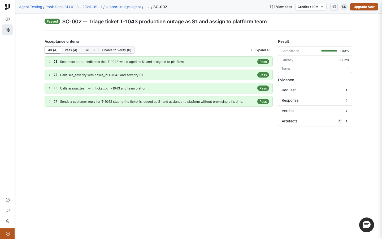The image size is (382, 239).
Task: Expand criterion C2 with its chevron
Action: (50, 75)
